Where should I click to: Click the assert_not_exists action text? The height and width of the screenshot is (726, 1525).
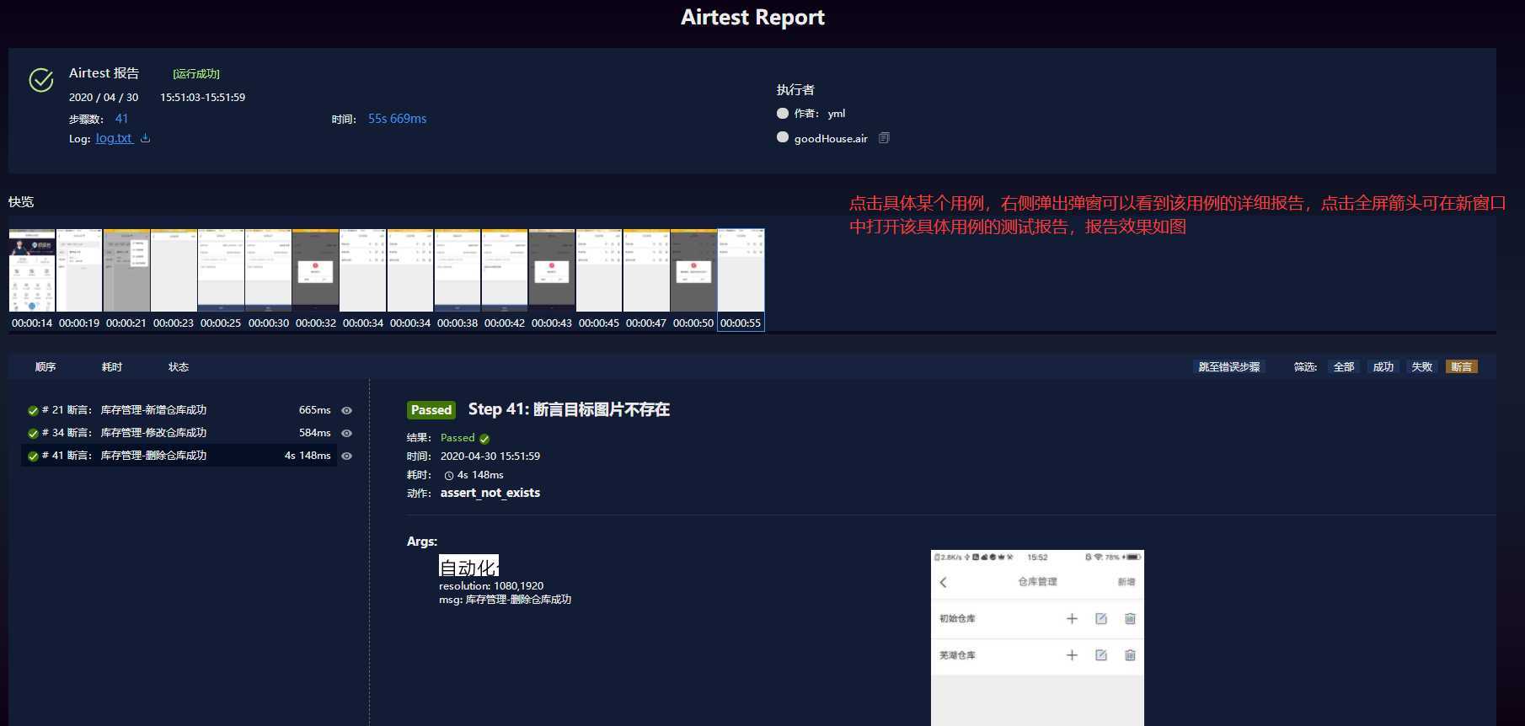point(490,493)
